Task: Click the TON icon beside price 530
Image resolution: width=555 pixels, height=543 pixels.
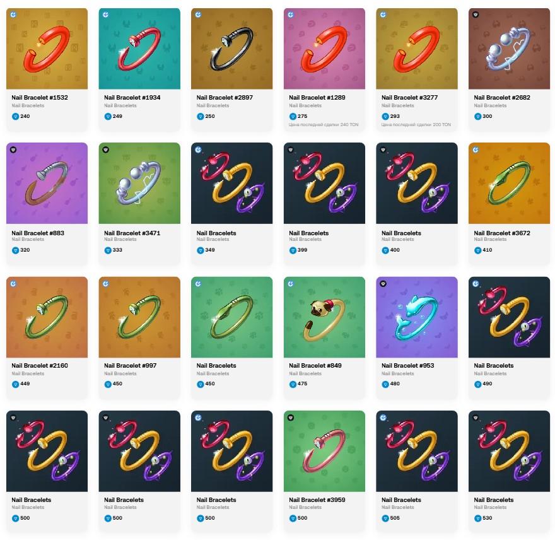Action: pos(477,518)
